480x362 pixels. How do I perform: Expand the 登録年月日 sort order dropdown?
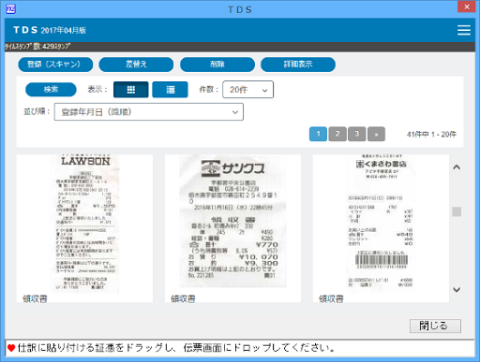pyautogui.click(x=149, y=112)
